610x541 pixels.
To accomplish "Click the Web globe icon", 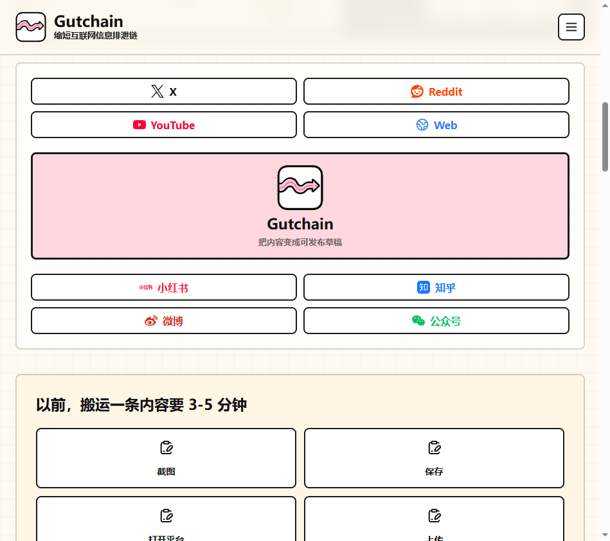I will [422, 125].
